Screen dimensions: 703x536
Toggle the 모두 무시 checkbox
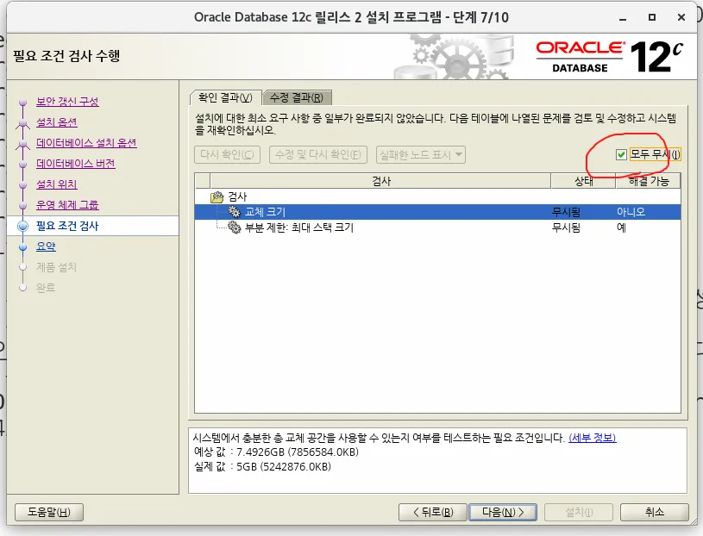pyautogui.click(x=621, y=154)
